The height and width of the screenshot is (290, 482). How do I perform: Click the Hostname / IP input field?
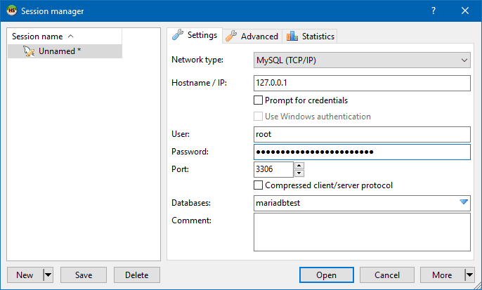[361, 83]
